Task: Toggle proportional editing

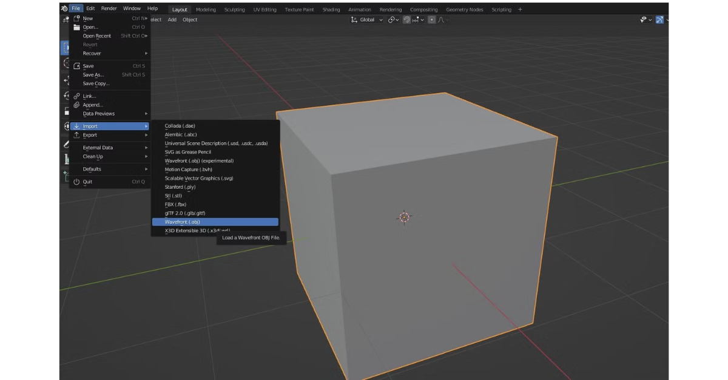Action: pyautogui.click(x=432, y=19)
